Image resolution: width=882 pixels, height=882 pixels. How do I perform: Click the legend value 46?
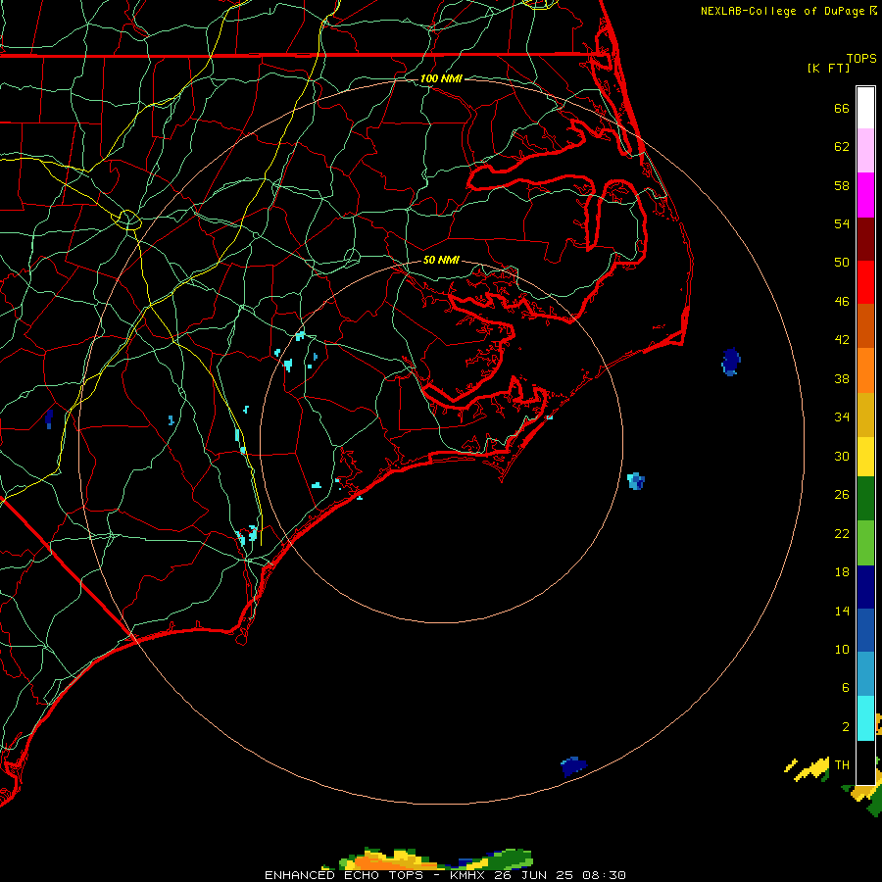coord(842,302)
